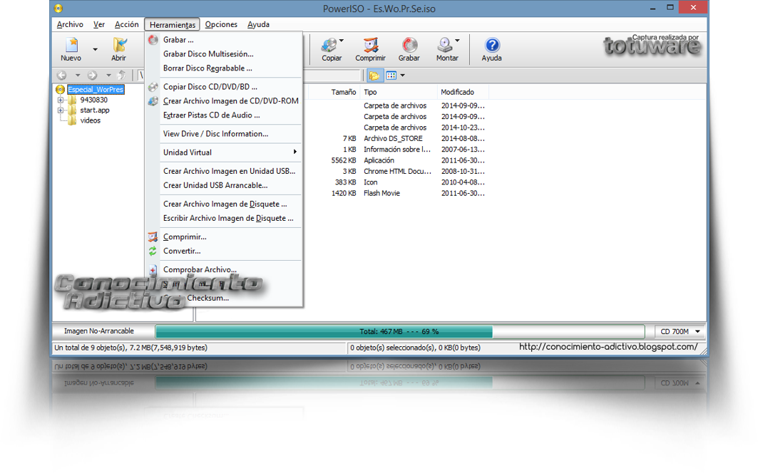
Task: Choose Crear Archivo Imagen de Disquete...
Action: [x=225, y=204]
